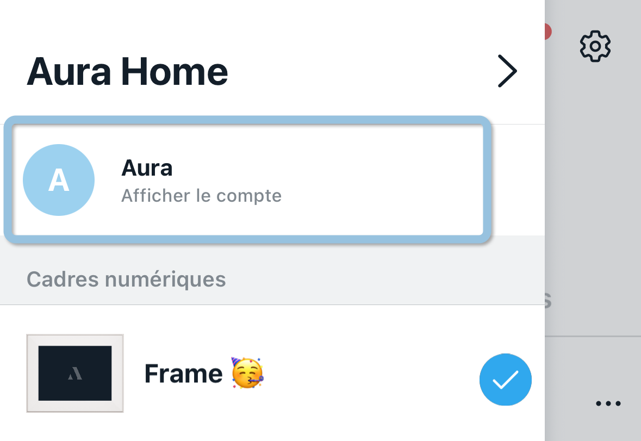Tap the red notification badge
This screenshot has height=441, width=641.
click(x=549, y=31)
